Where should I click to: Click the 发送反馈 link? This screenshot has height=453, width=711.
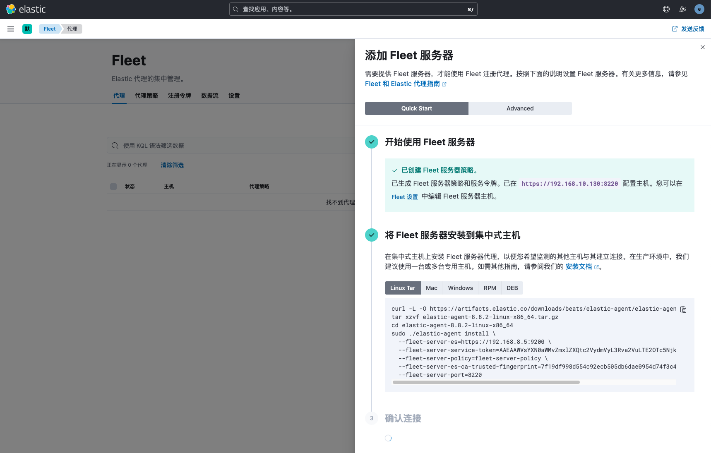[688, 29]
